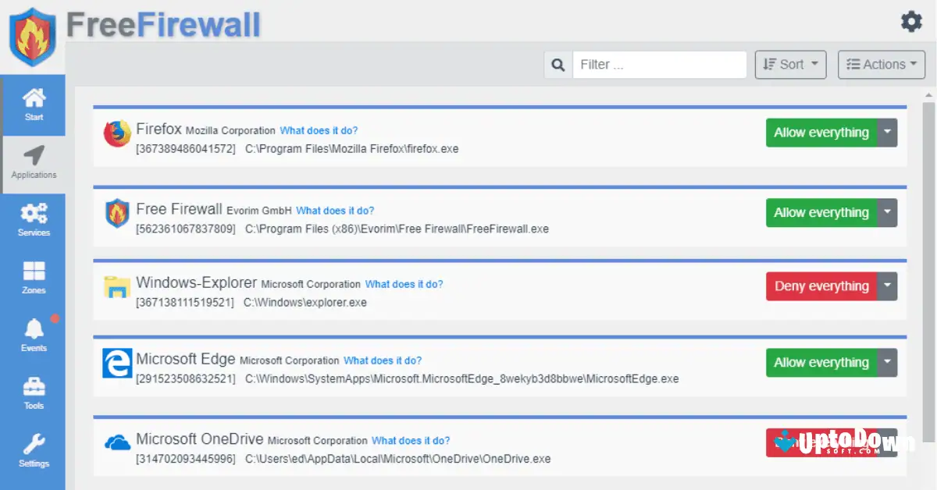The image size is (937, 490).
Task: Open the settings gear at top right
Action: [x=910, y=22]
